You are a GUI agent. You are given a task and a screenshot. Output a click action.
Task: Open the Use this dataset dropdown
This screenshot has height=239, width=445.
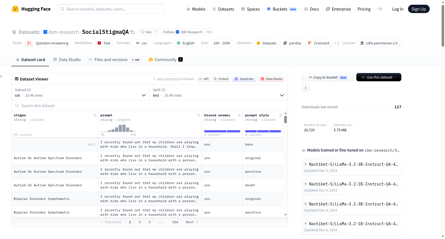coord(379,77)
